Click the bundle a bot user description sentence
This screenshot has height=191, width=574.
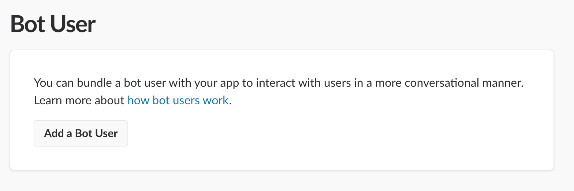[x=279, y=83]
